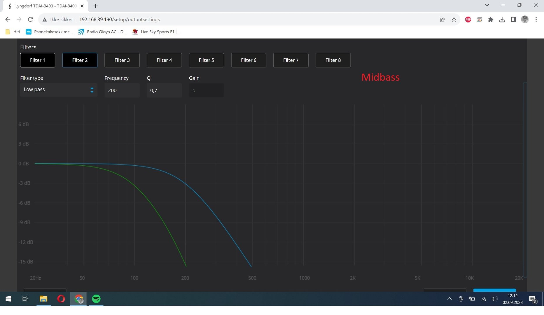The height and width of the screenshot is (315, 544).
Task: Click the address bar URL text
Action: tap(120, 20)
